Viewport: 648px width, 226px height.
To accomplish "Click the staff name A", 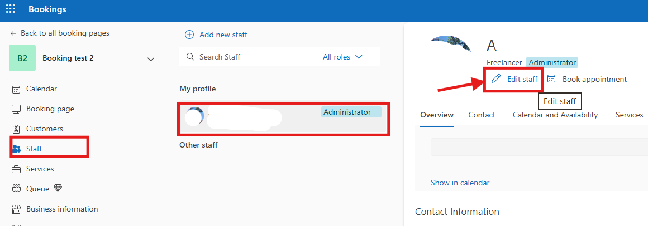I will [492, 45].
